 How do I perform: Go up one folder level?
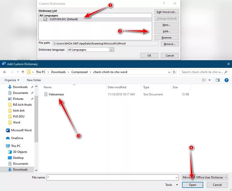click(23, 72)
